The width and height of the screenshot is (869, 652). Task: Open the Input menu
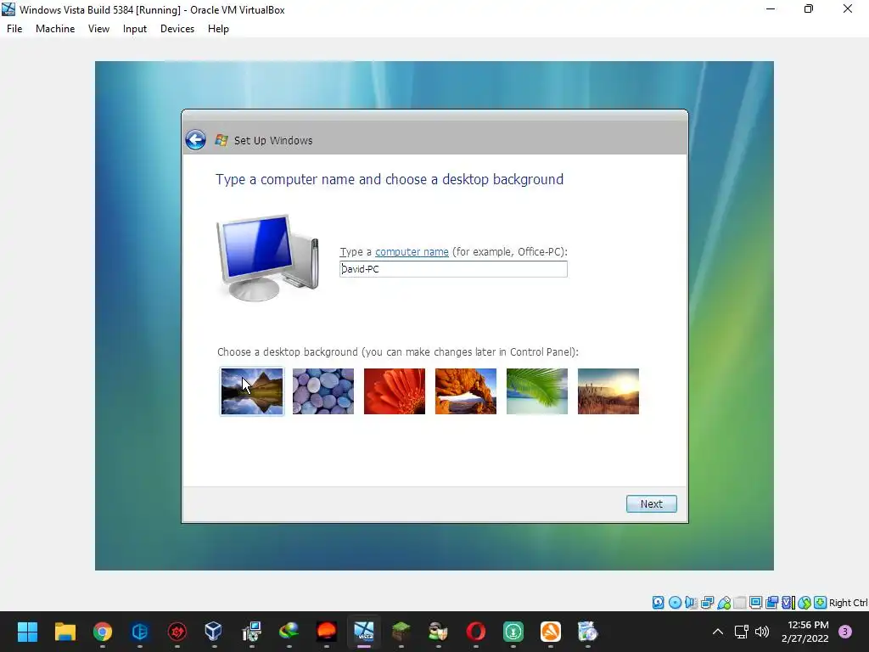[135, 29]
